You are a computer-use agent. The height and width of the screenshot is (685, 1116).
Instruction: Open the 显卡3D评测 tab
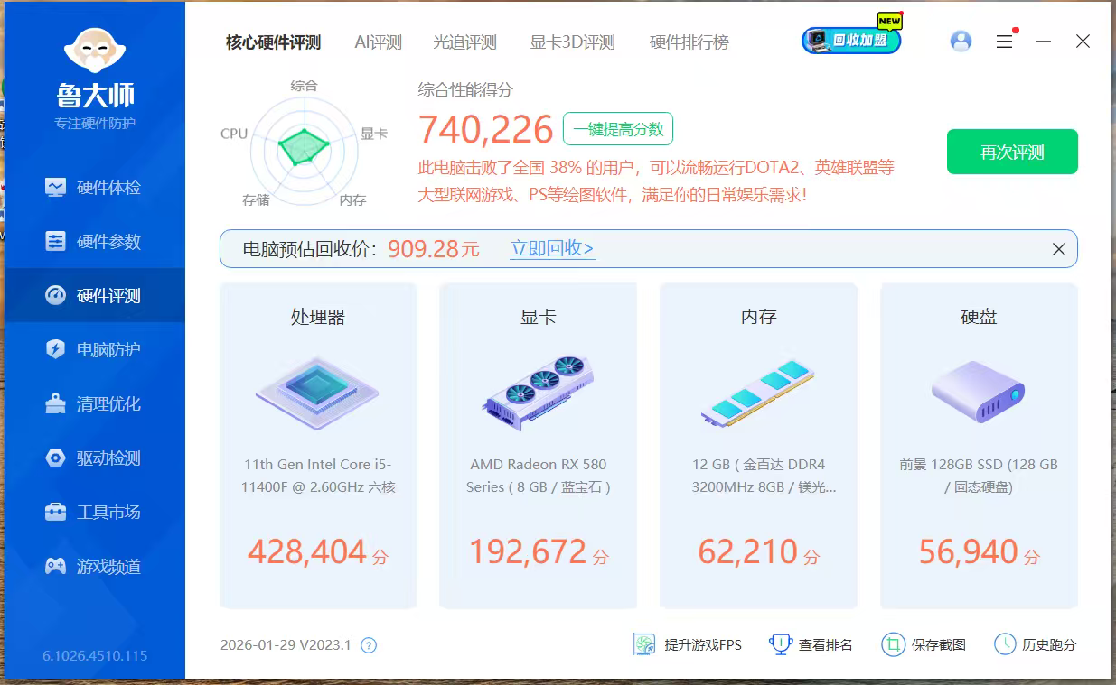tap(572, 42)
